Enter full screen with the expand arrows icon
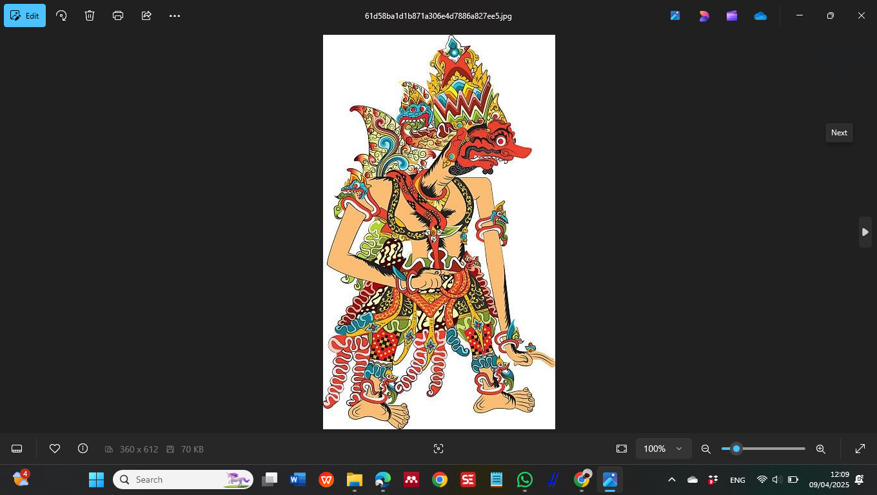877x495 pixels. 860,449
